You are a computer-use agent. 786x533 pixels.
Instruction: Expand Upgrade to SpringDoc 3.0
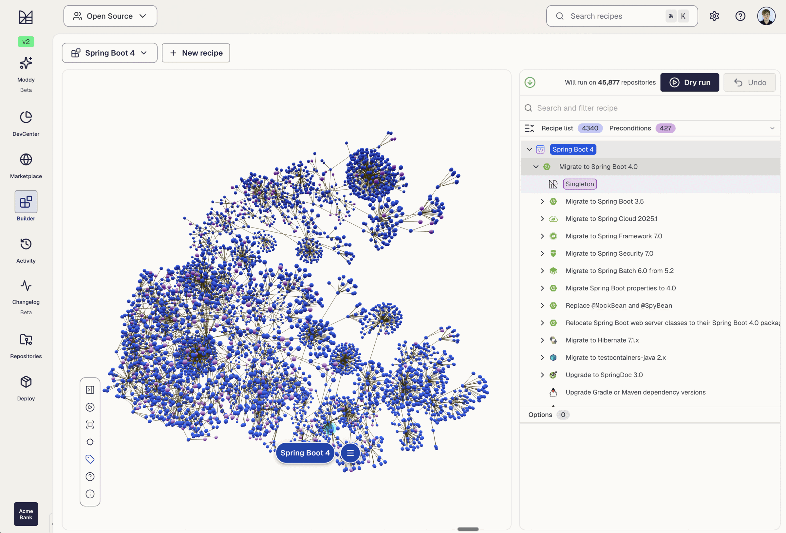pyautogui.click(x=542, y=375)
